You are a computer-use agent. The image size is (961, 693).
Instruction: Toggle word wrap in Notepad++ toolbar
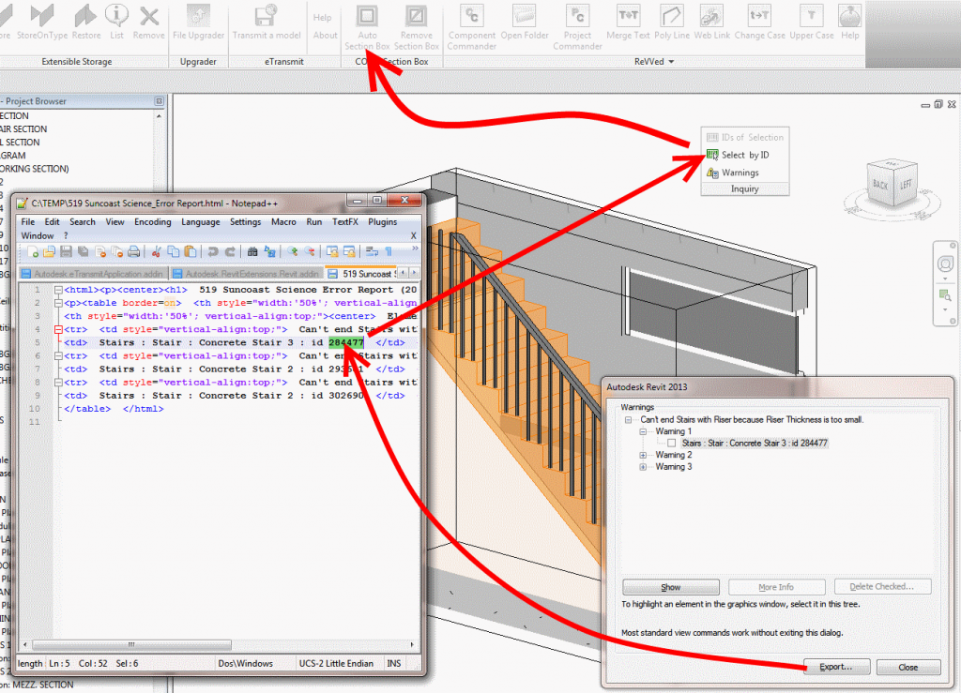371,251
